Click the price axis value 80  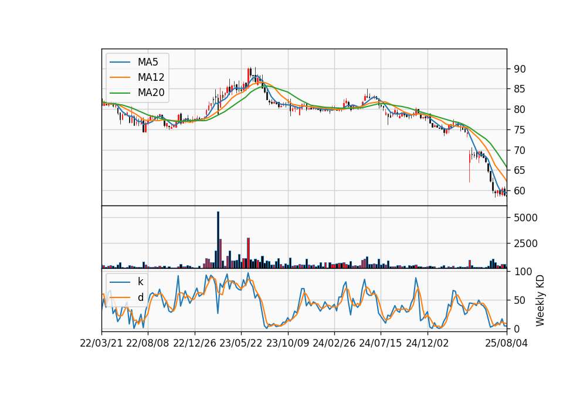click(520, 109)
